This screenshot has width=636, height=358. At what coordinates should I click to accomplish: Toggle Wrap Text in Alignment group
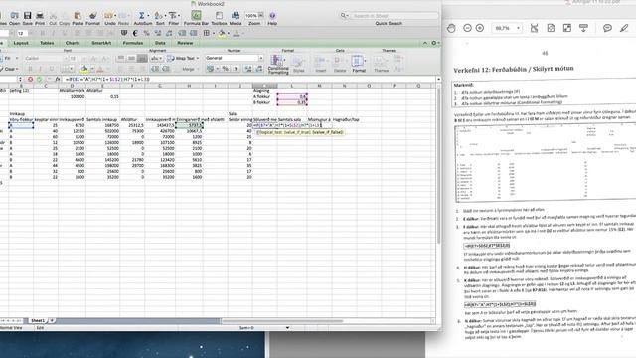pyautogui.click(x=181, y=58)
